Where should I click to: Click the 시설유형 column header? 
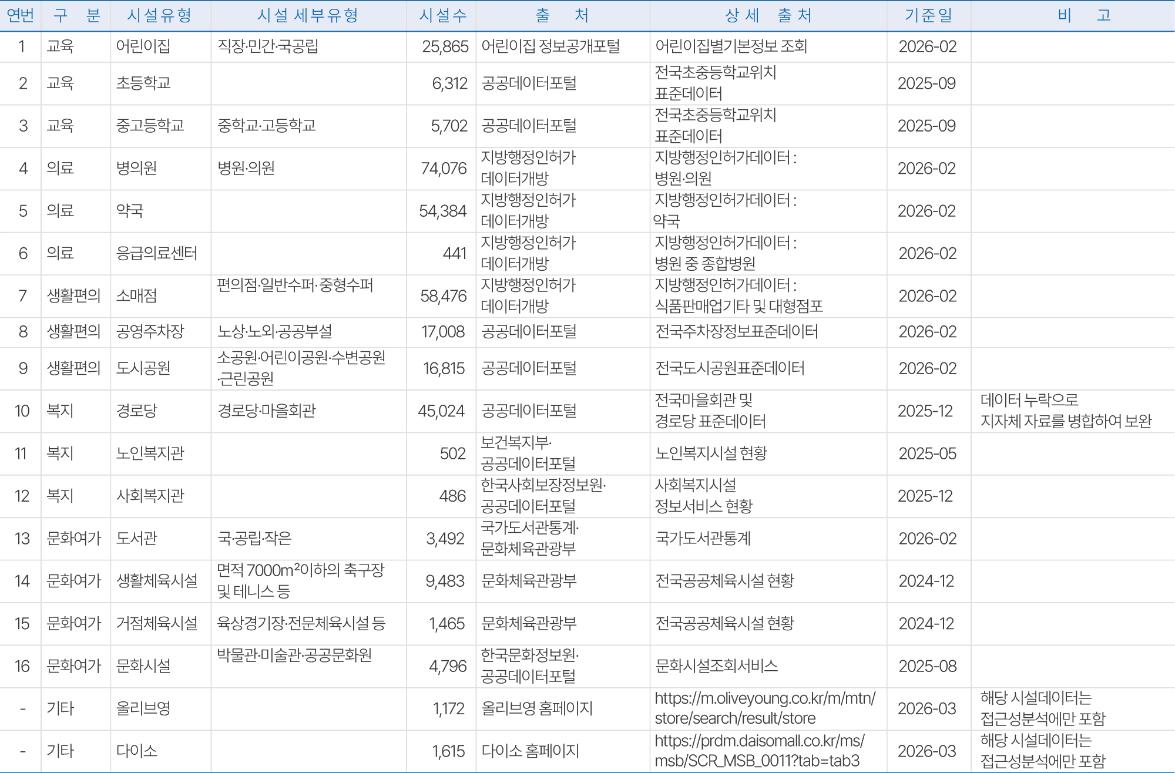[160, 15]
